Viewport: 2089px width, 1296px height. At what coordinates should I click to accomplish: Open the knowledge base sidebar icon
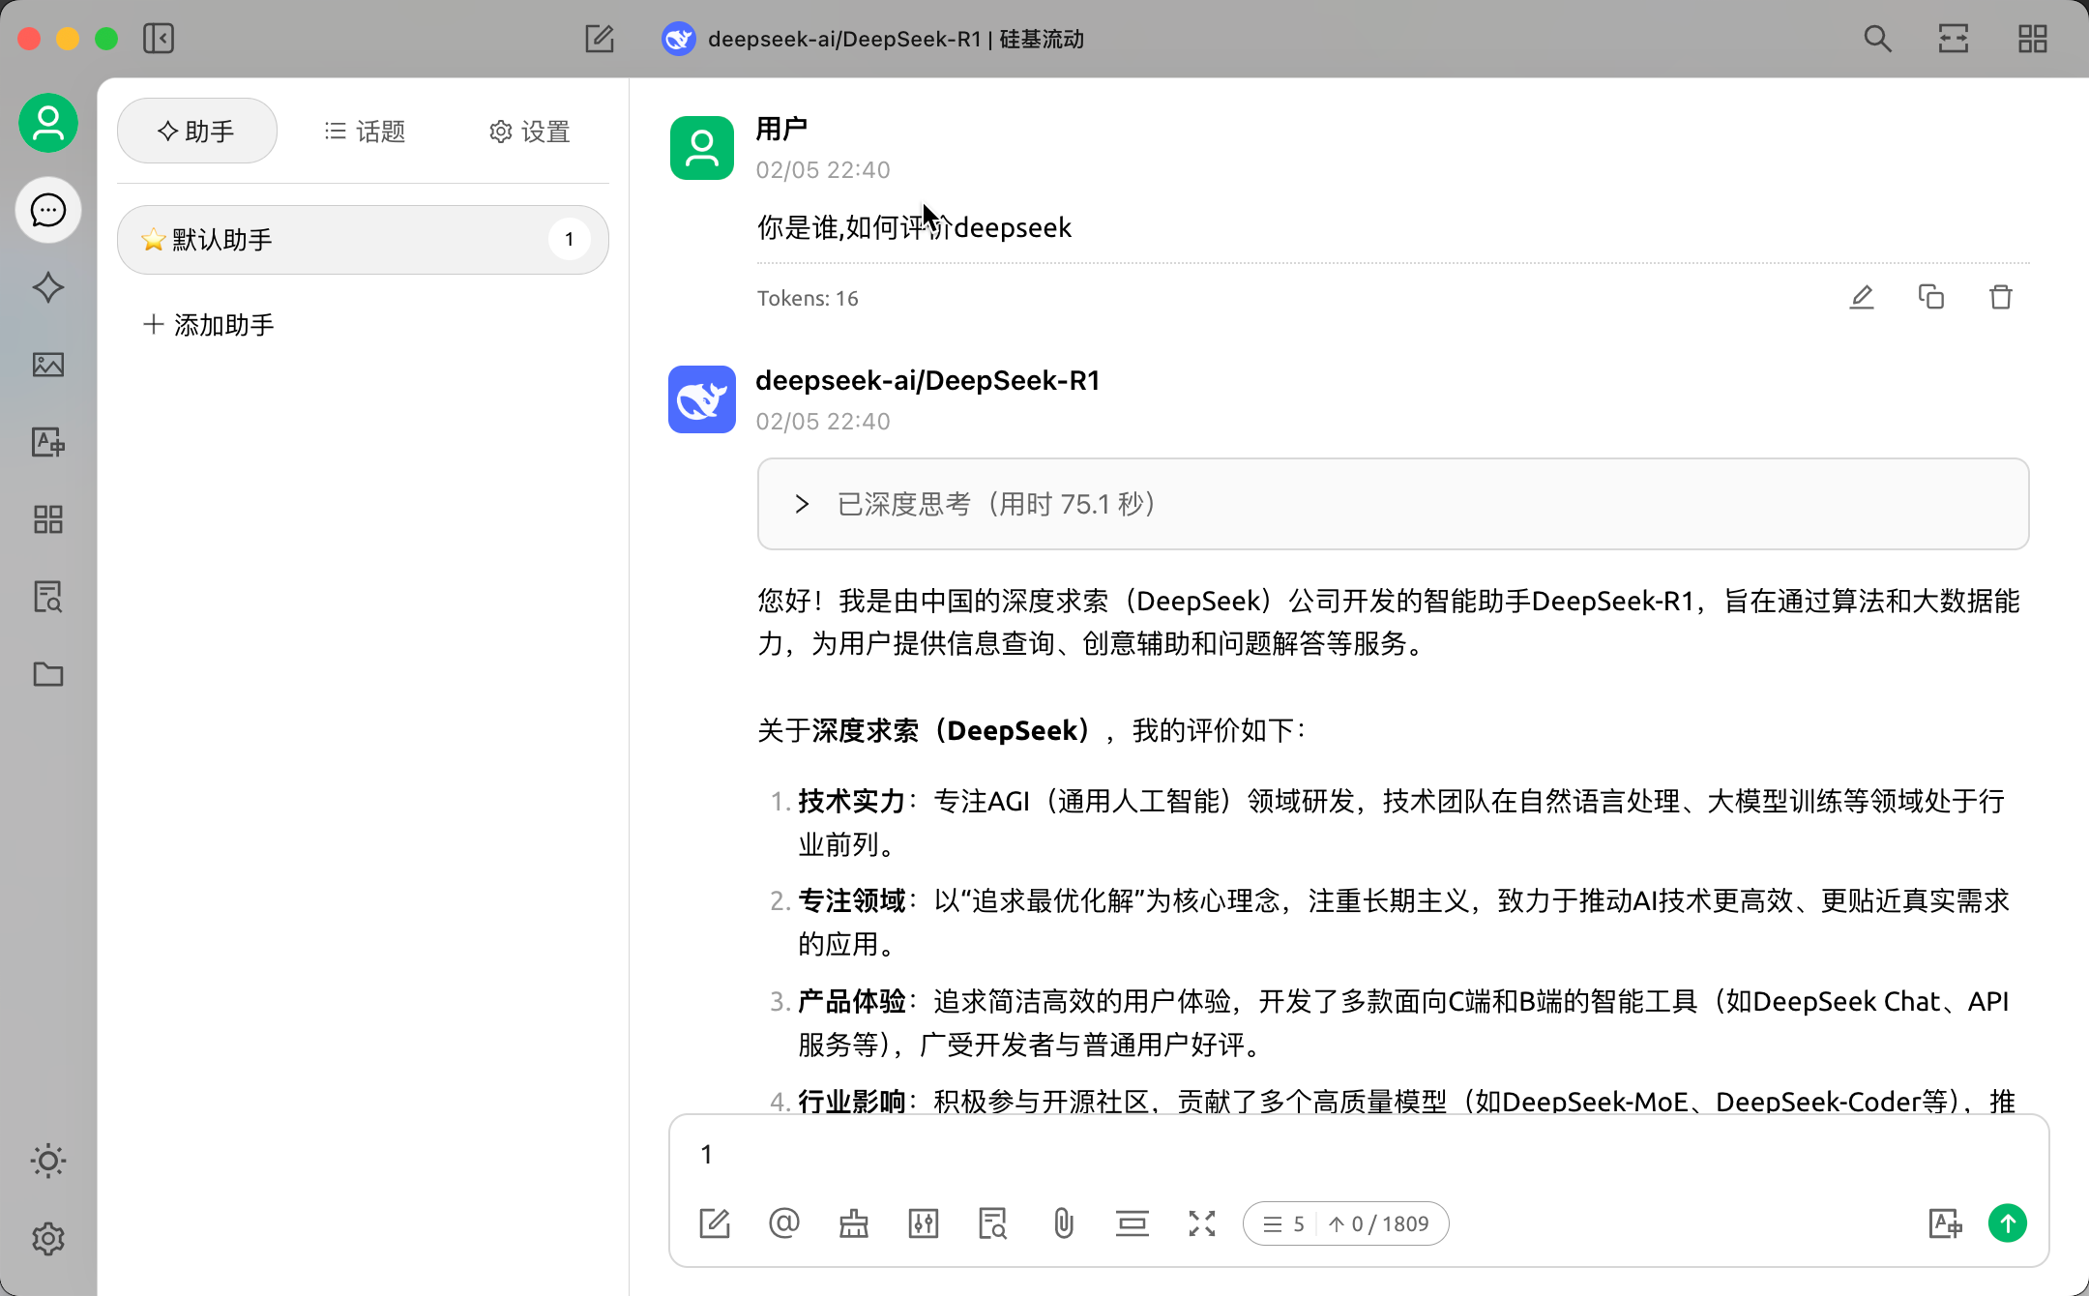point(48,597)
